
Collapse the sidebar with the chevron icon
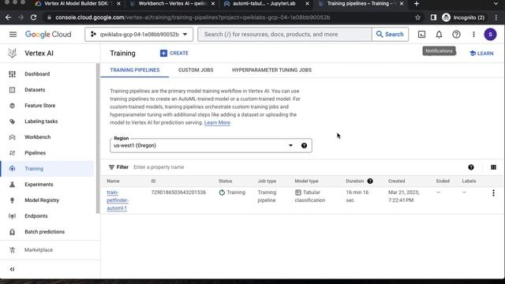coord(13,269)
